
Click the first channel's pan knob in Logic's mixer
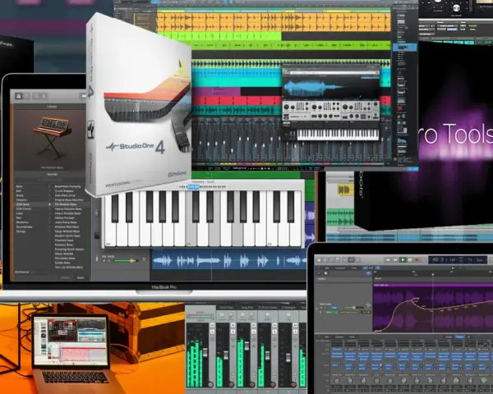click(x=337, y=381)
